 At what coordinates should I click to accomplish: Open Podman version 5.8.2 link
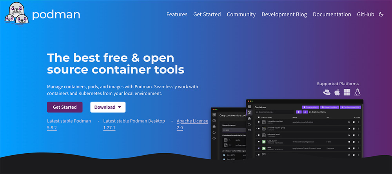(x=52, y=128)
